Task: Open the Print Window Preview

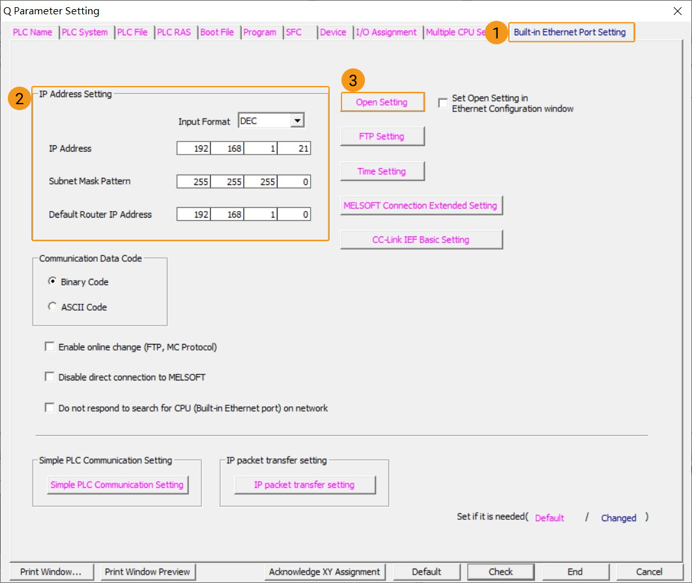Action: [x=148, y=571]
